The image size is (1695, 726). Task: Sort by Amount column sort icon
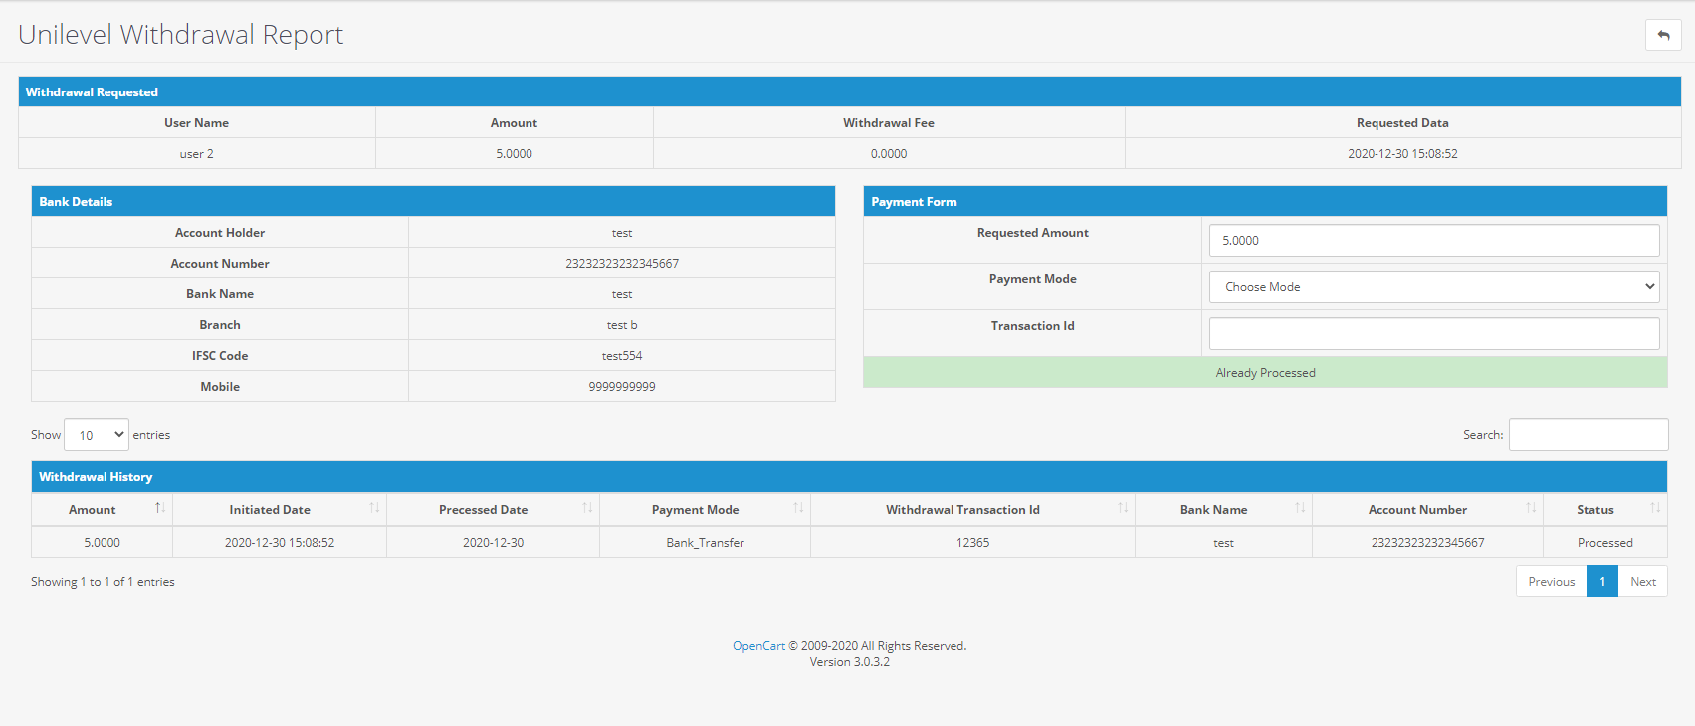coord(160,509)
